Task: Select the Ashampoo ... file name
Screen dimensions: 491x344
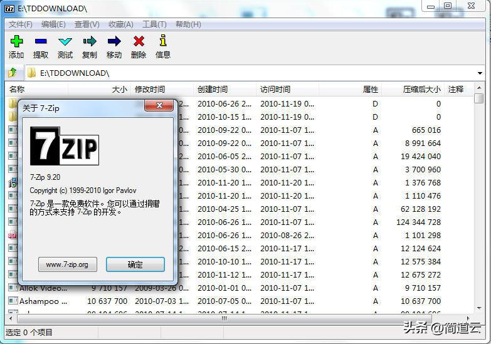Action: coord(43,301)
